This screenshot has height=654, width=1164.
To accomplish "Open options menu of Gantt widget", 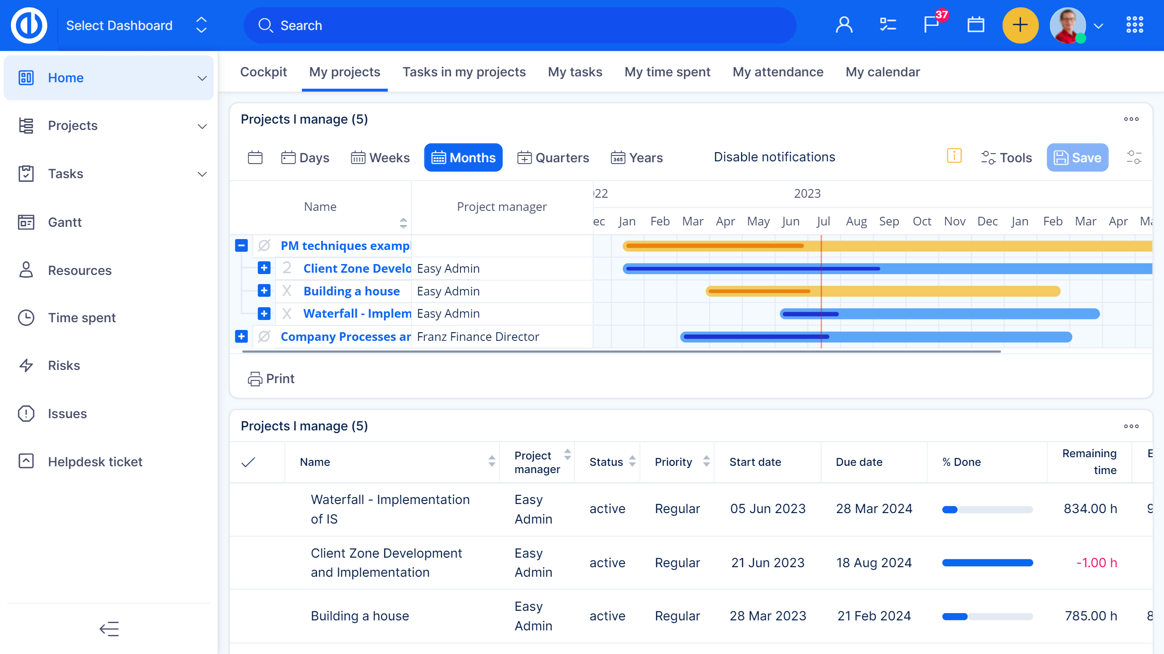I will [x=1131, y=119].
